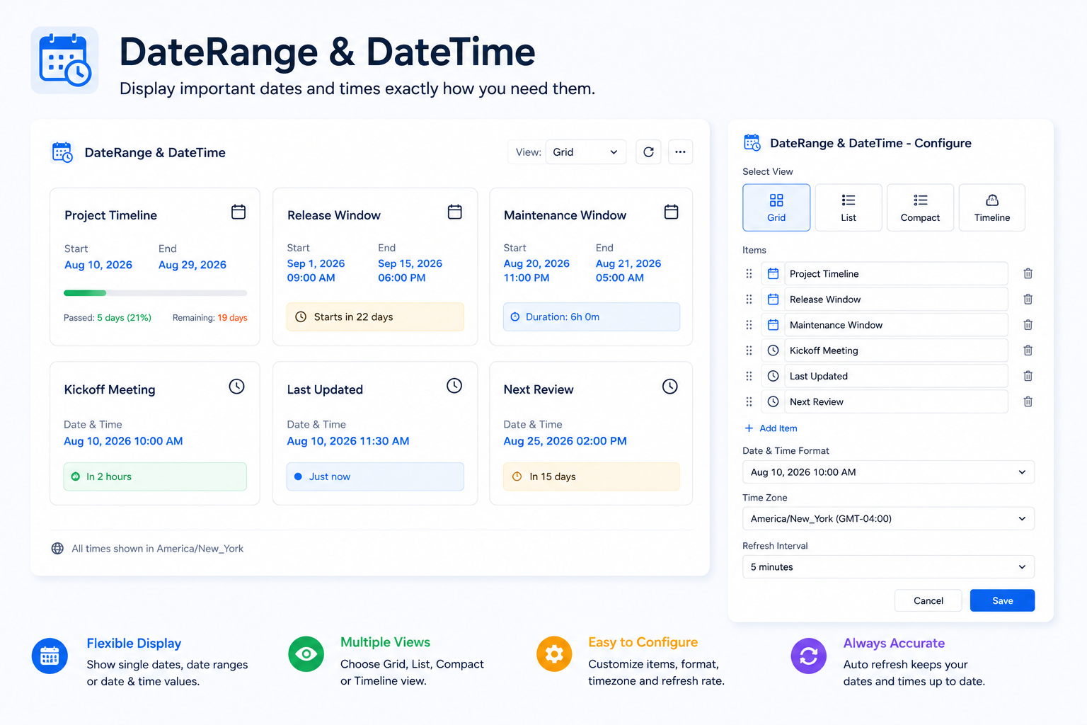Click the Save button
This screenshot has height=725, width=1087.
point(1002,600)
